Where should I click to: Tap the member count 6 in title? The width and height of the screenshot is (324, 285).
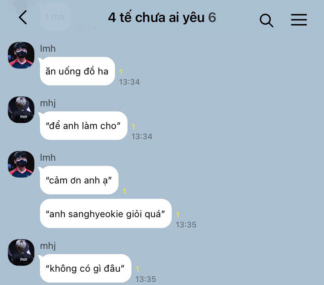[212, 17]
